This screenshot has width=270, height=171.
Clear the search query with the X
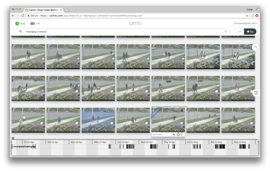[x=226, y=32]
